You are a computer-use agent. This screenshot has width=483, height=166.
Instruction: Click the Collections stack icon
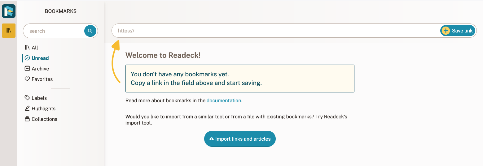click(x=27, y=119)
